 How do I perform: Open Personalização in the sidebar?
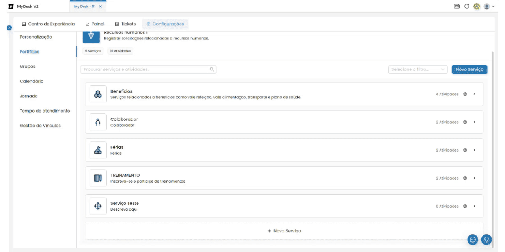(36, 37)
